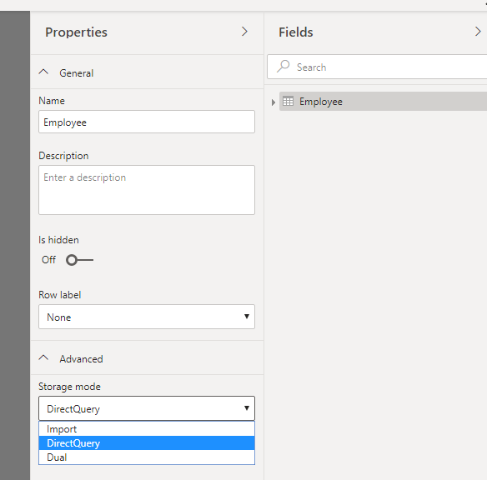Collapse the Advanced section
The image size is (487, 480).
click(x=43, y=358)
